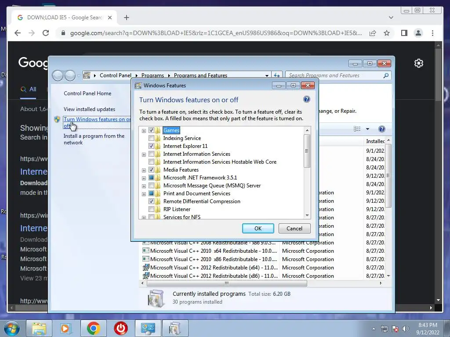Open Control Panel Home link
450x337 pixels.
pyautogui.click(x=87, y=93)
